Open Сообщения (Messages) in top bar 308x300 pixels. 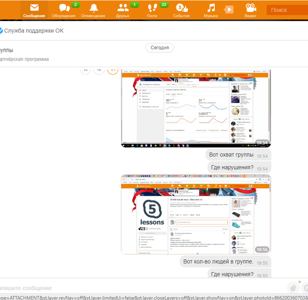click(34, 10)
